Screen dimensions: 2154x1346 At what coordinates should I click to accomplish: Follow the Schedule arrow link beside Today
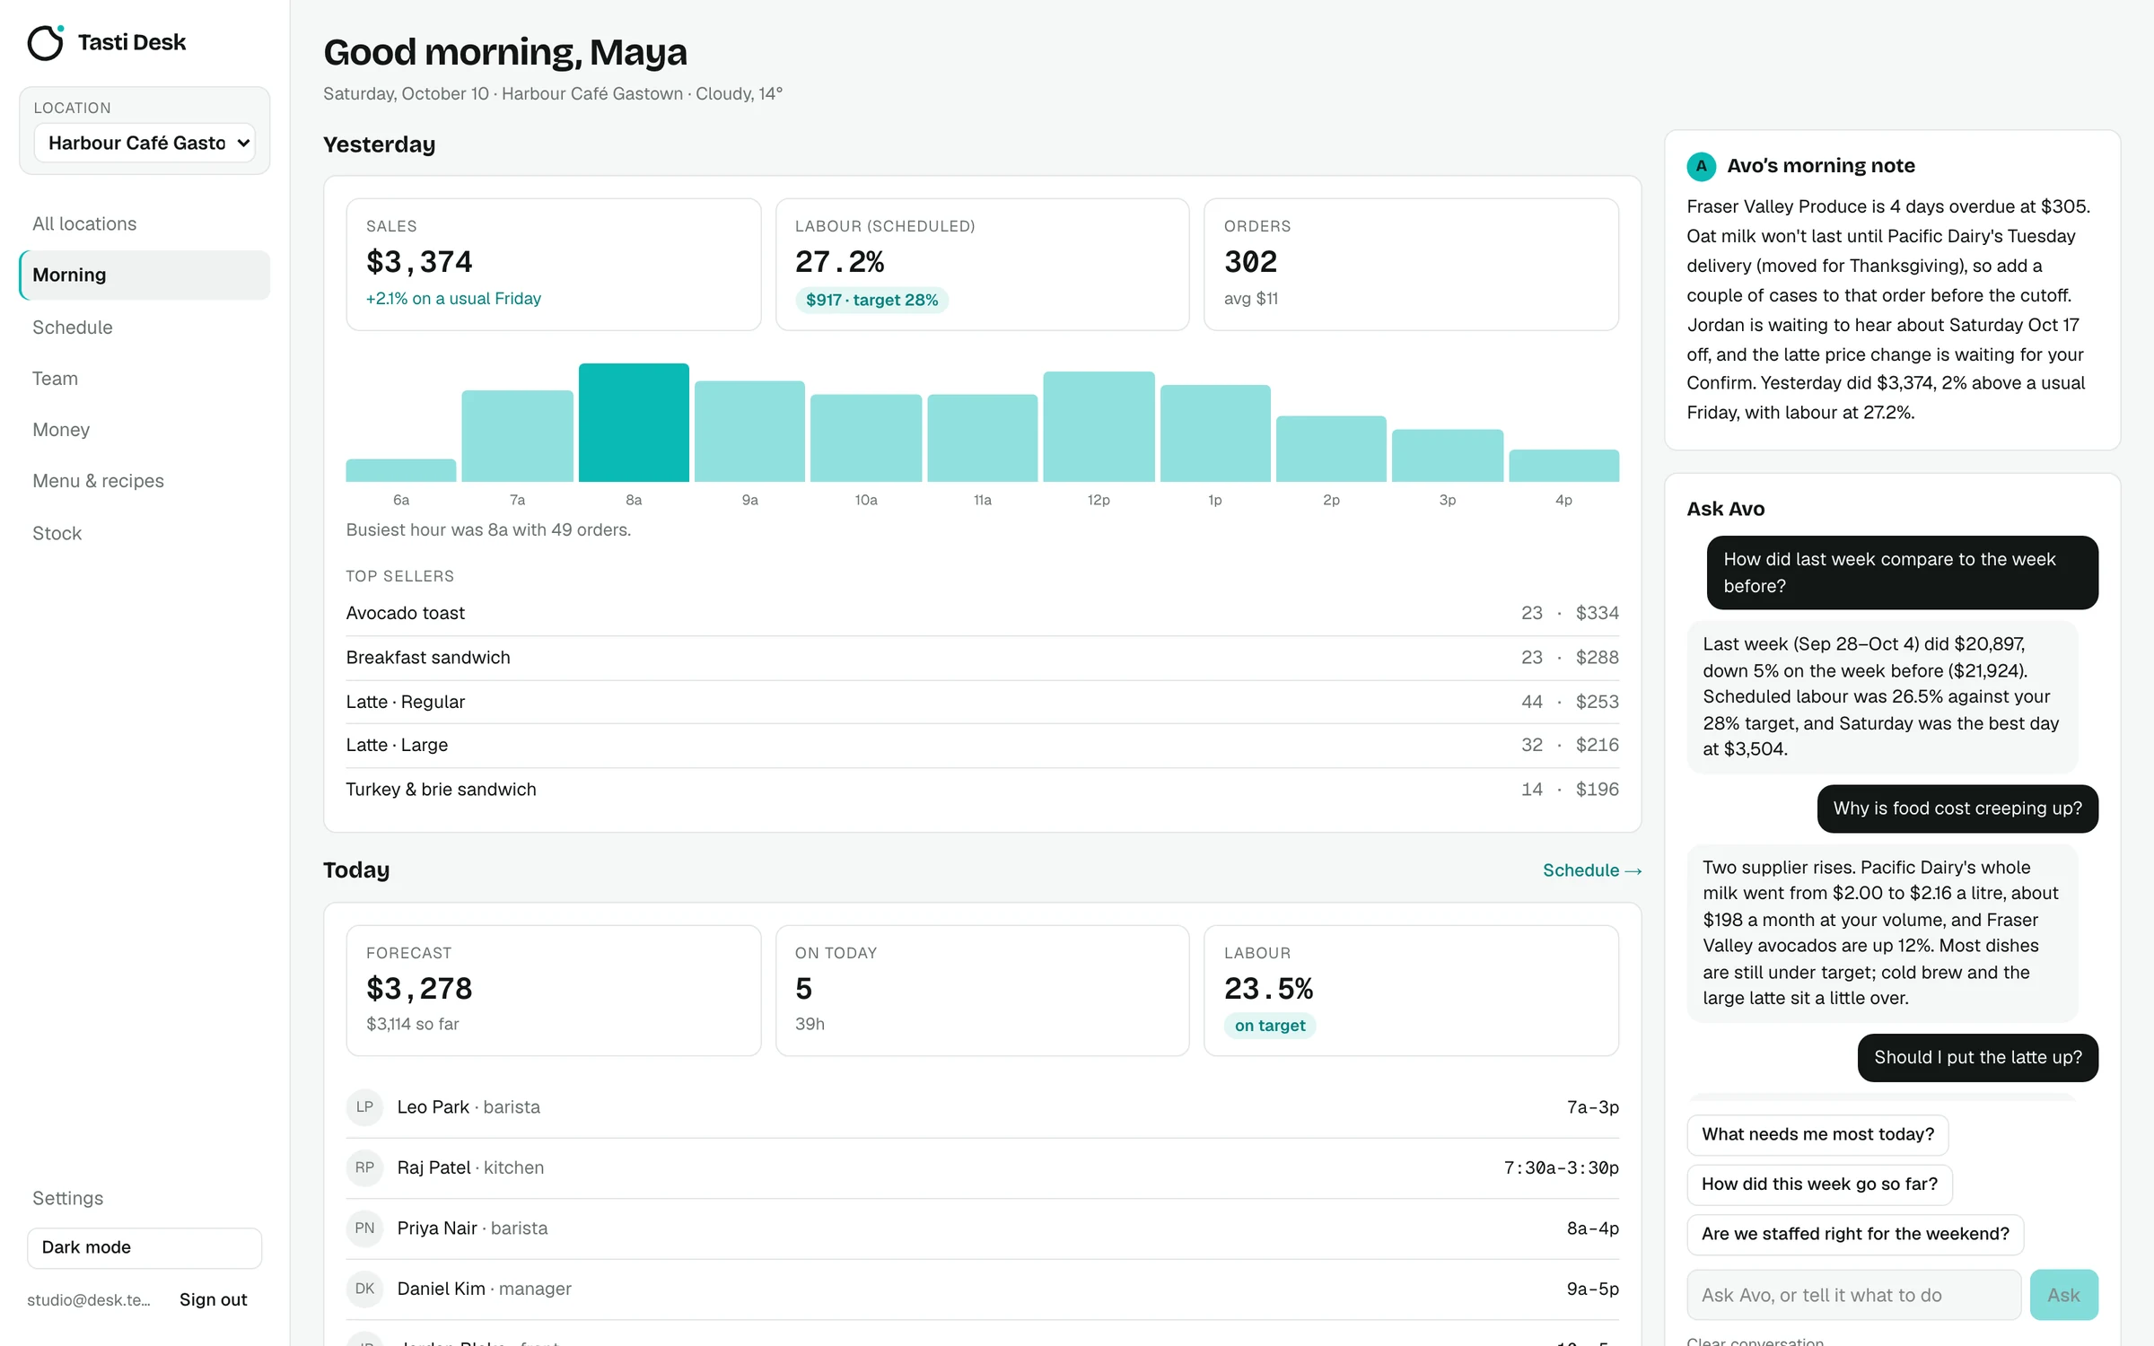1591,870
